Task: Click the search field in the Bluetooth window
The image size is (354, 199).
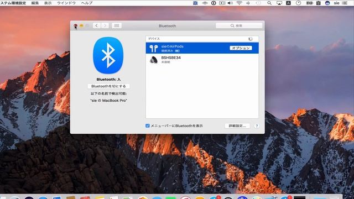Action: 239,26
